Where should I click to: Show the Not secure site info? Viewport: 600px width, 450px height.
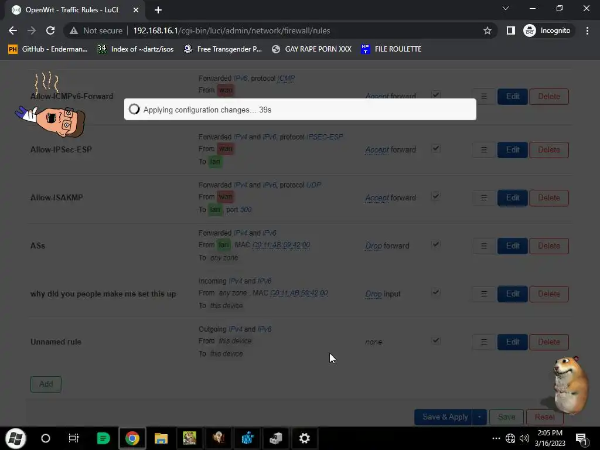[96, 30]
